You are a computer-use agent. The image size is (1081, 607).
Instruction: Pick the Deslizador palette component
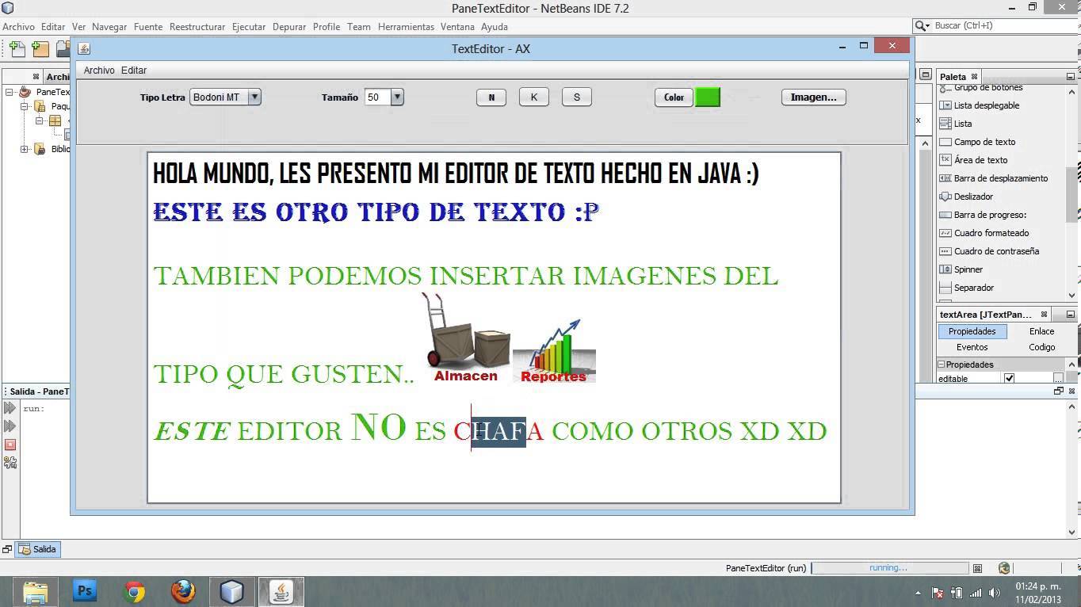click(x=965, y=197)
